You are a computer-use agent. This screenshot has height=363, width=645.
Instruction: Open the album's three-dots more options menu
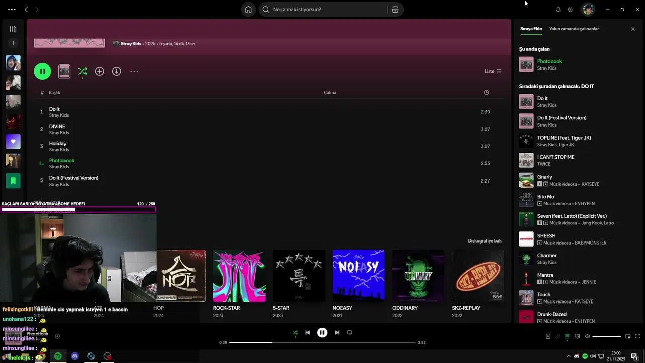coord(134,71)
